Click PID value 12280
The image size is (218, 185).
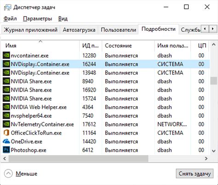tap(89, 56)
